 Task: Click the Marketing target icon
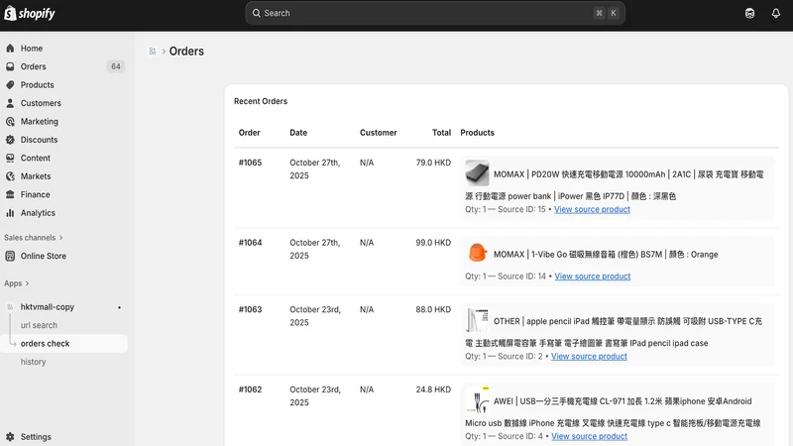click(10, 121)
